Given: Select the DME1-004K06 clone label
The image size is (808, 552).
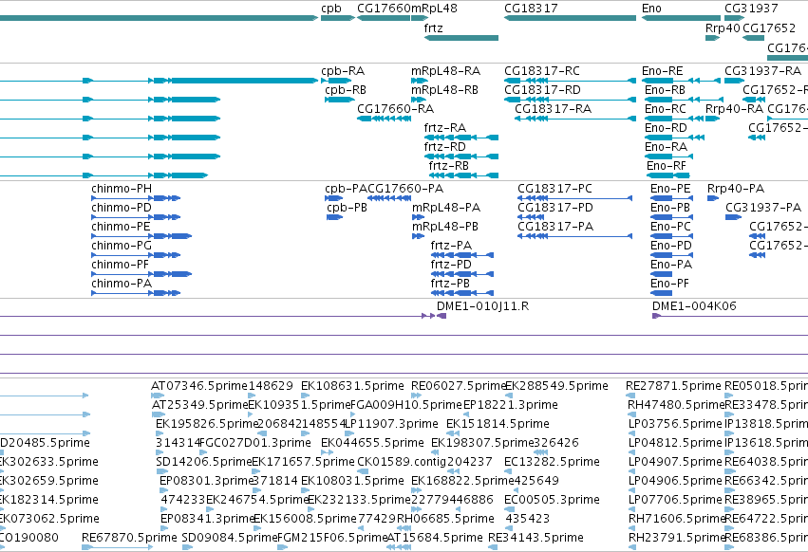Looking at the screenshot, I should (694, 306).
